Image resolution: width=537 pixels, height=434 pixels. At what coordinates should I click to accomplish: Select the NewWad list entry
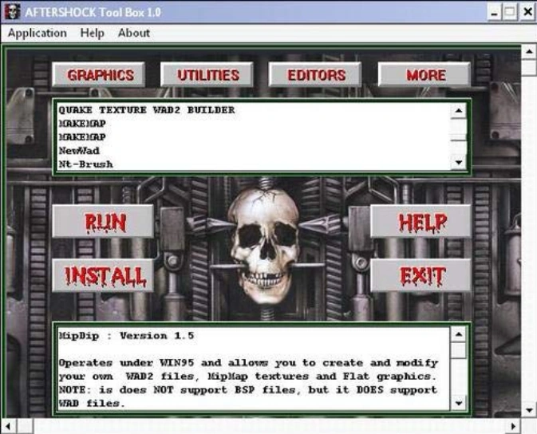[79, 151]
